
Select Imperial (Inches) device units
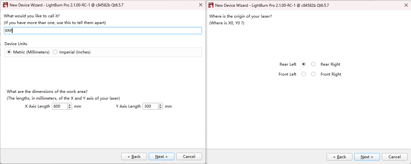(x=55, y=52)
